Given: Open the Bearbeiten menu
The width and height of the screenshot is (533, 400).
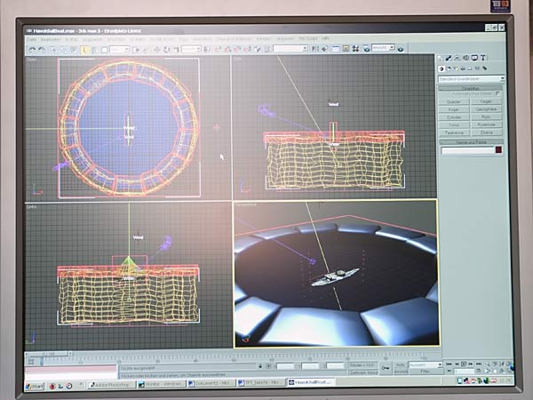Looking at the screenshot, I should click(x=50, y=39).
